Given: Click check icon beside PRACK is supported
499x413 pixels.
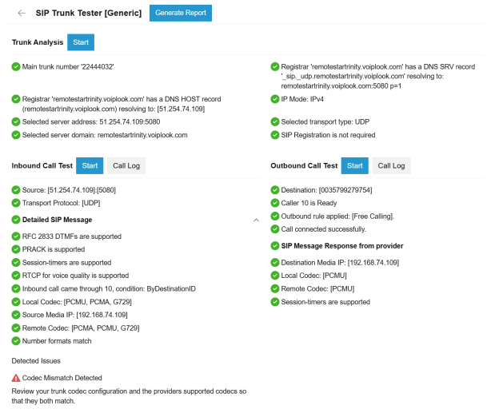Looking at the screenshot, I should pos(16,249).
